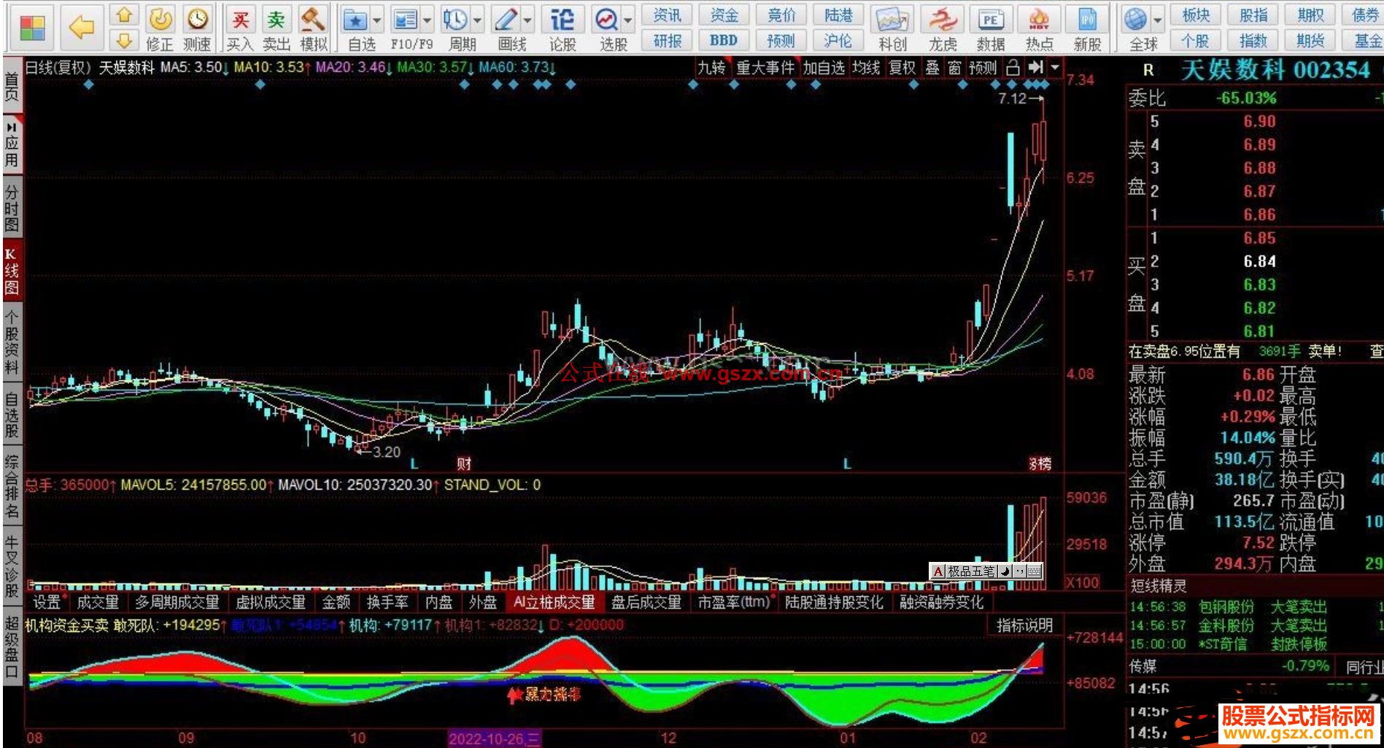
Task: Open the 数据 PE data icon
Action: click(x=990, y=20)
